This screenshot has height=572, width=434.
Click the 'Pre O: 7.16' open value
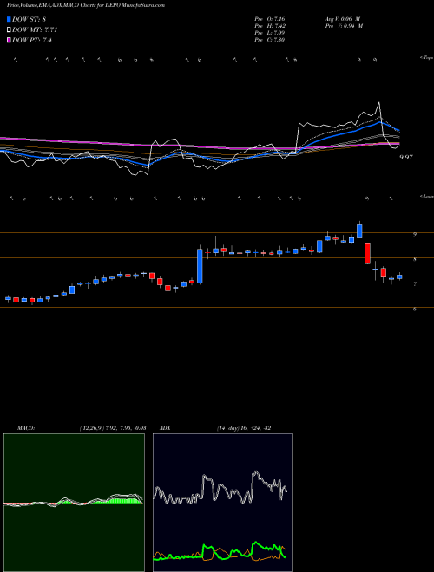[270, 19]
